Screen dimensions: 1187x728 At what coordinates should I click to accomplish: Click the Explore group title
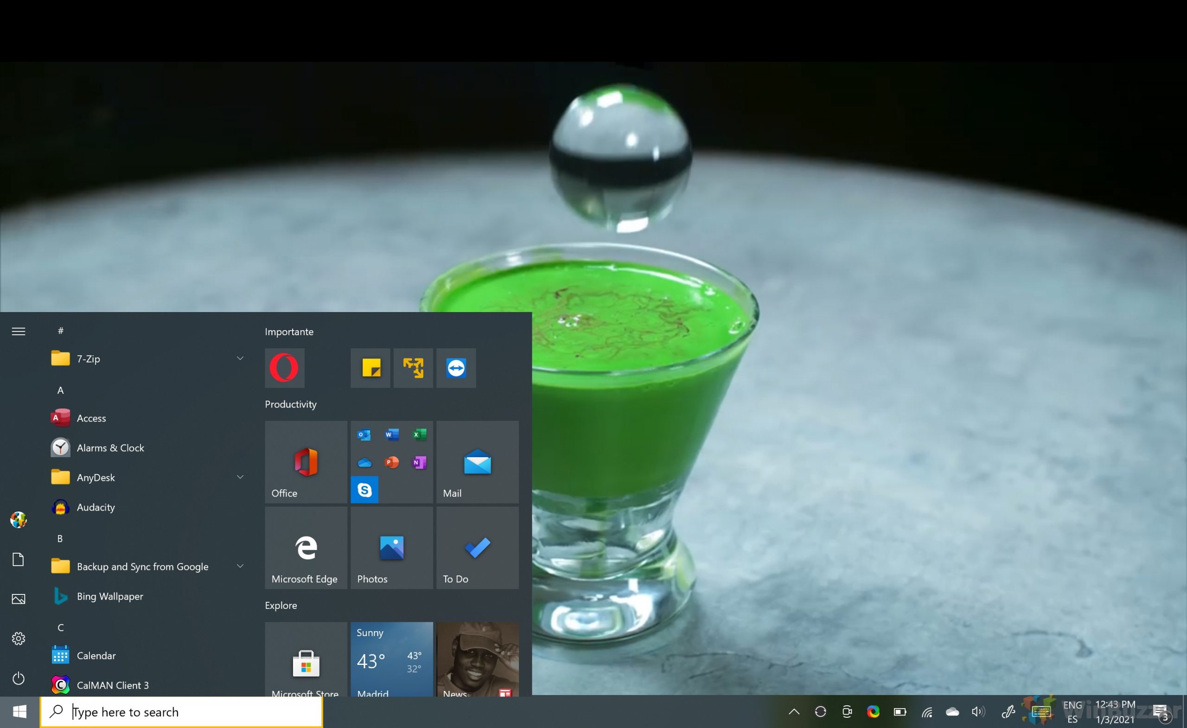[x=281, y=606]
